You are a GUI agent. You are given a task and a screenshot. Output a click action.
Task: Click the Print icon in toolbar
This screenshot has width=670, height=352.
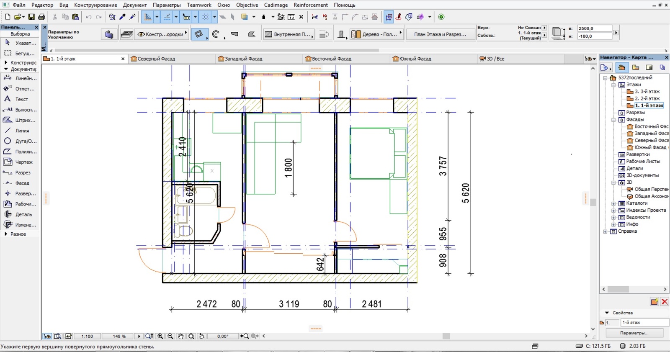point(41,17)
